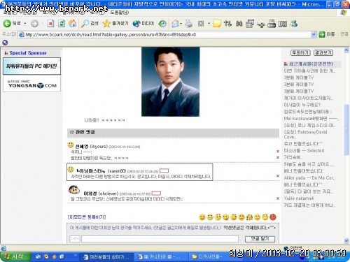Open the History clock icon
This screenshot has height=262, width=350.
(162, 24)
